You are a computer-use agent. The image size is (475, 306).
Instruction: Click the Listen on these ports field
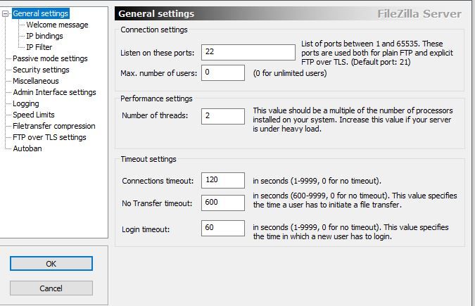point(248,53)
